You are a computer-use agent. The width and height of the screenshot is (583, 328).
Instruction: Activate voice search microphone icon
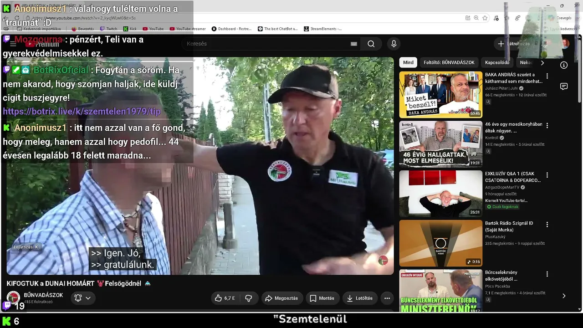coord(394,44)
